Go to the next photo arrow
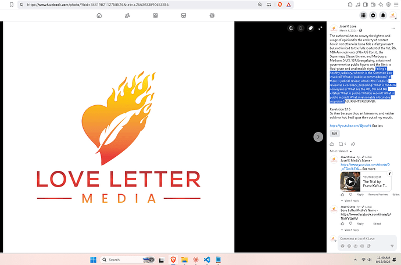Viewport: 401px width, 265px height. [x=318, y=137]
